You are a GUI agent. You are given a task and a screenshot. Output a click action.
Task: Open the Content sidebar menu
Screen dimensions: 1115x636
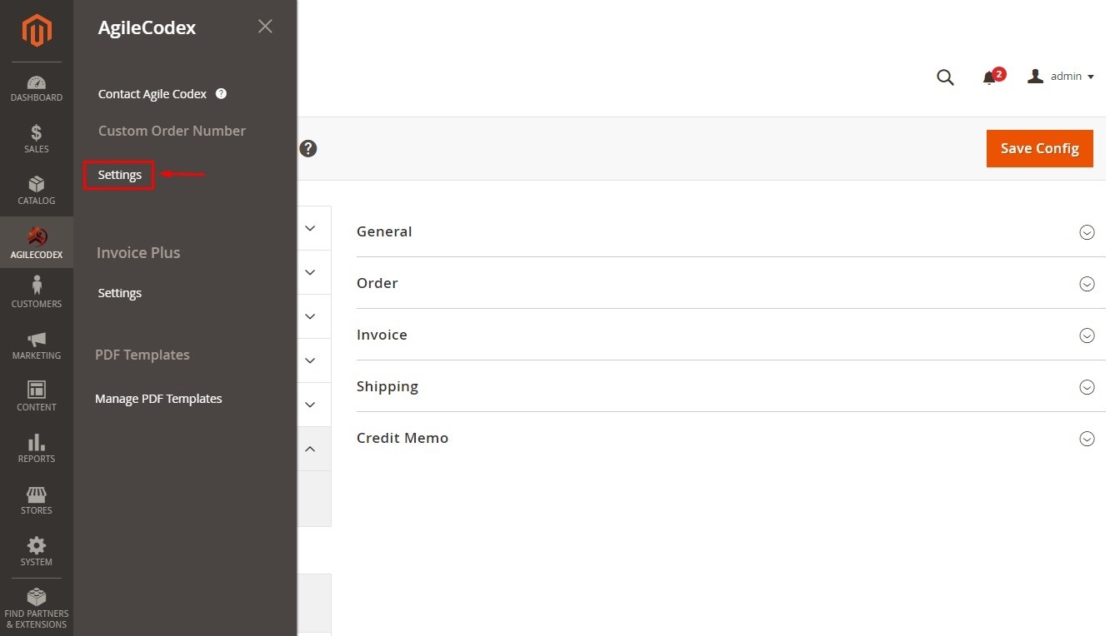[37, 398]
